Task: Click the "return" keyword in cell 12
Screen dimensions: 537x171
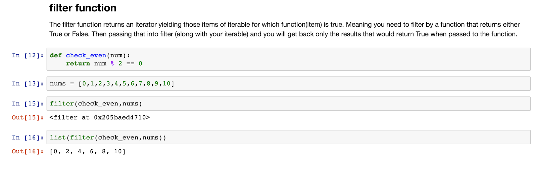Action: coord(78,64)
